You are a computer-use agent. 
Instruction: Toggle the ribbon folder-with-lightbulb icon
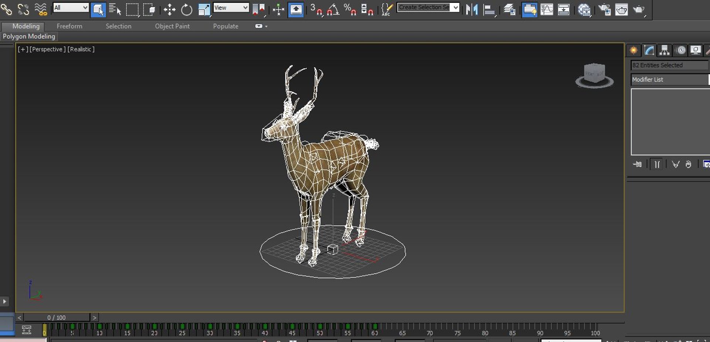[x=530, y=10]
